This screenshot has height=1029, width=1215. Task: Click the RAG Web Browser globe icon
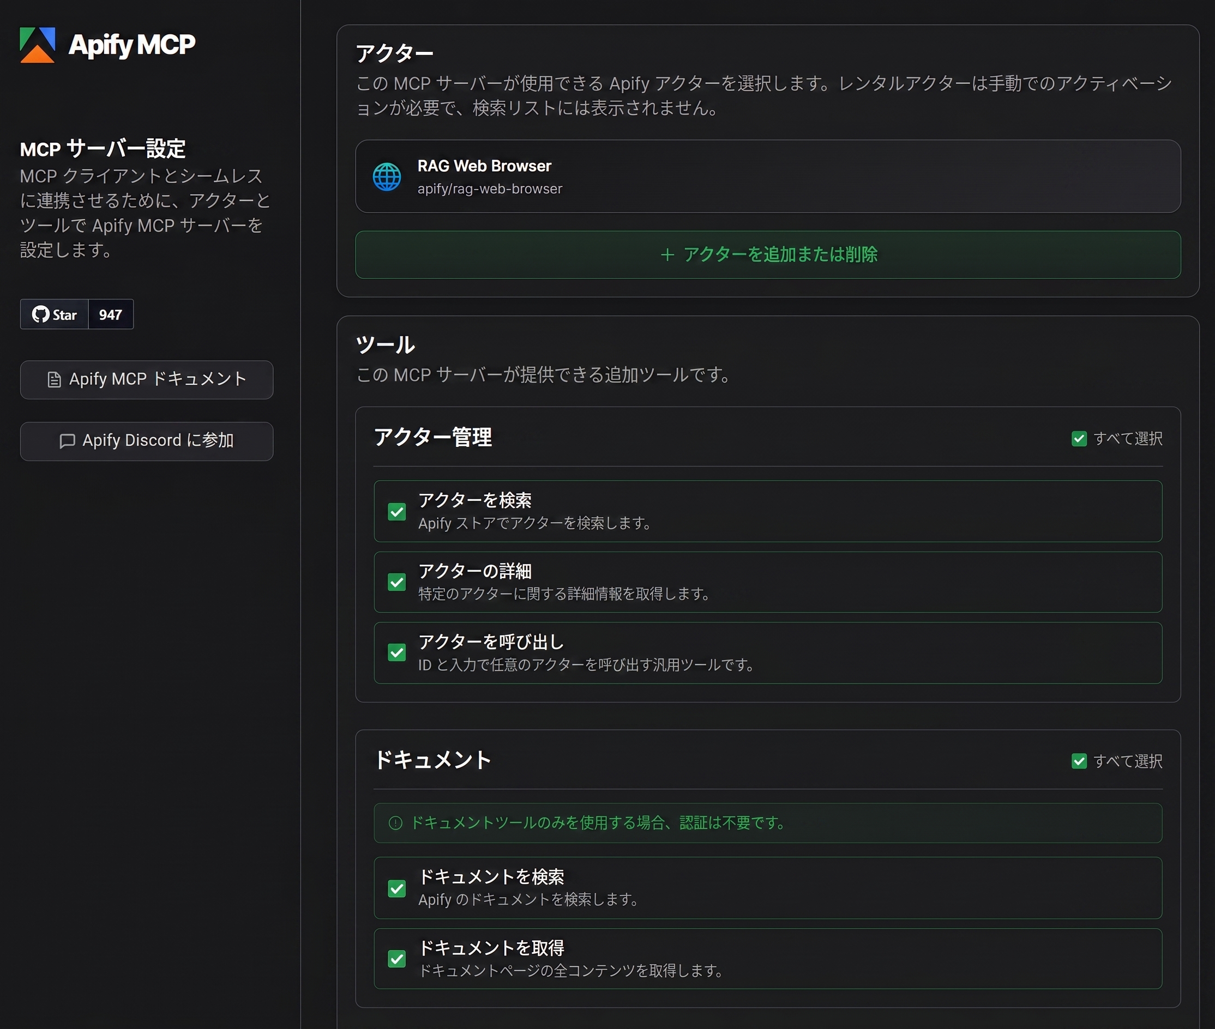pos(387,177)
